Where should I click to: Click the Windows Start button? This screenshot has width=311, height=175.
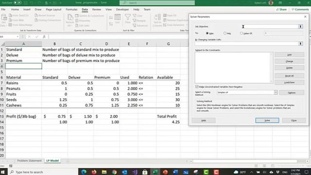(x=3, y=172)
